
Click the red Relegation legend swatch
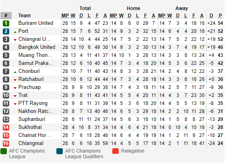[x=116, y=151]
